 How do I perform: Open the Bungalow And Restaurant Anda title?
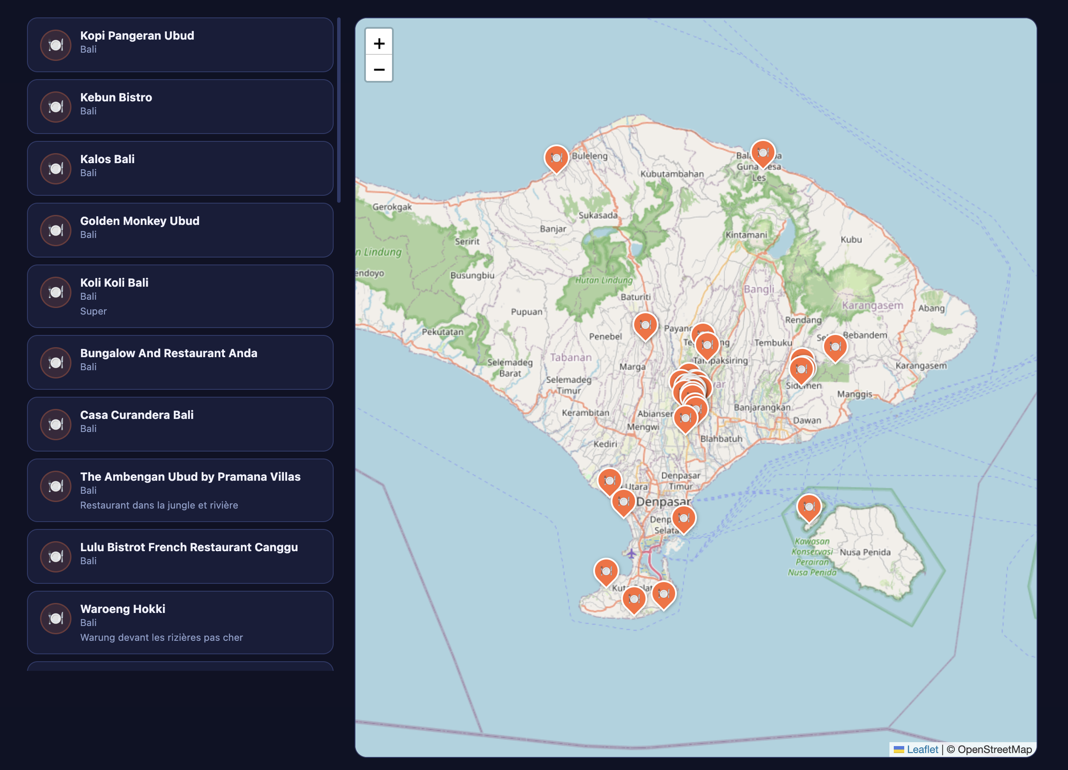169,353
